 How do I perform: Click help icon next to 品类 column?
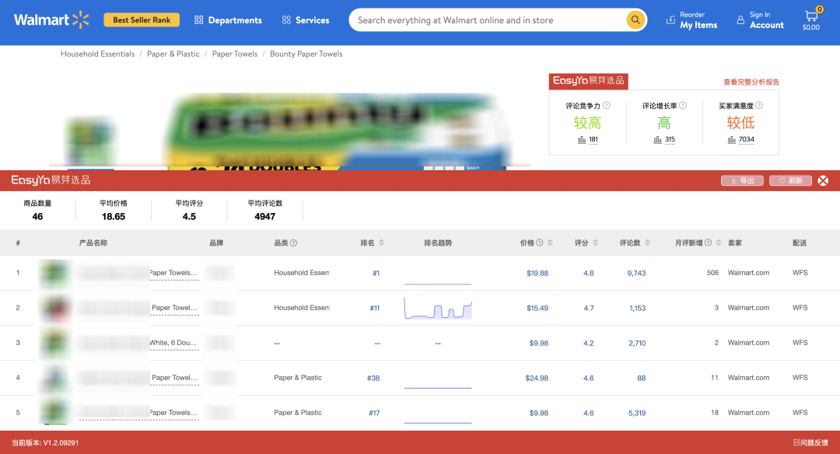293,243
